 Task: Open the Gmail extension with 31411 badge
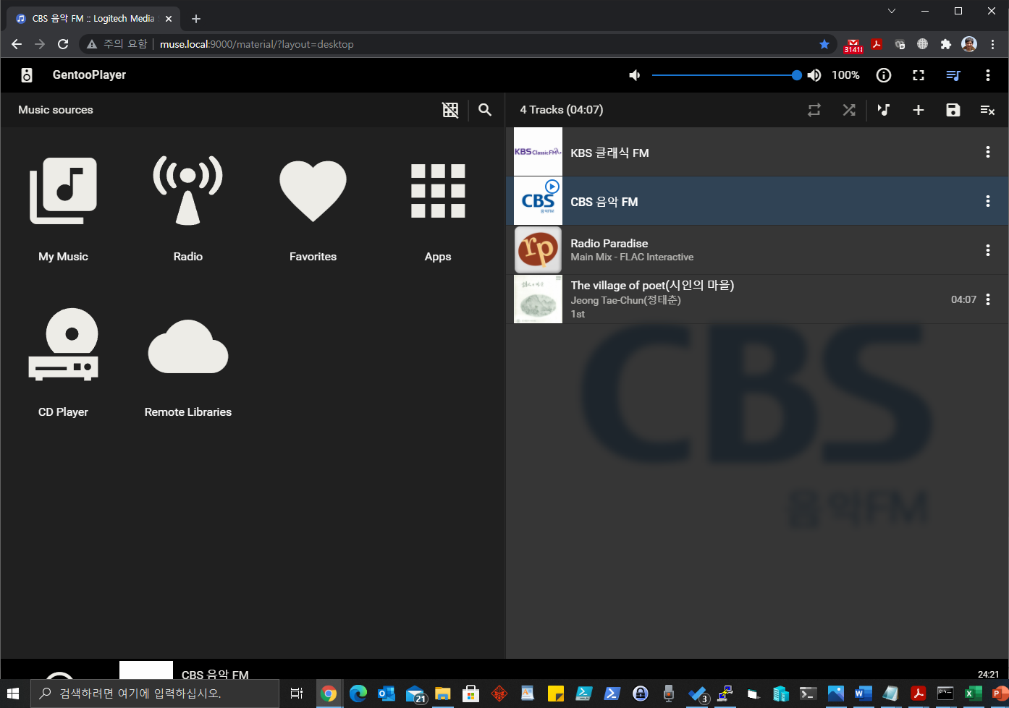853,45
